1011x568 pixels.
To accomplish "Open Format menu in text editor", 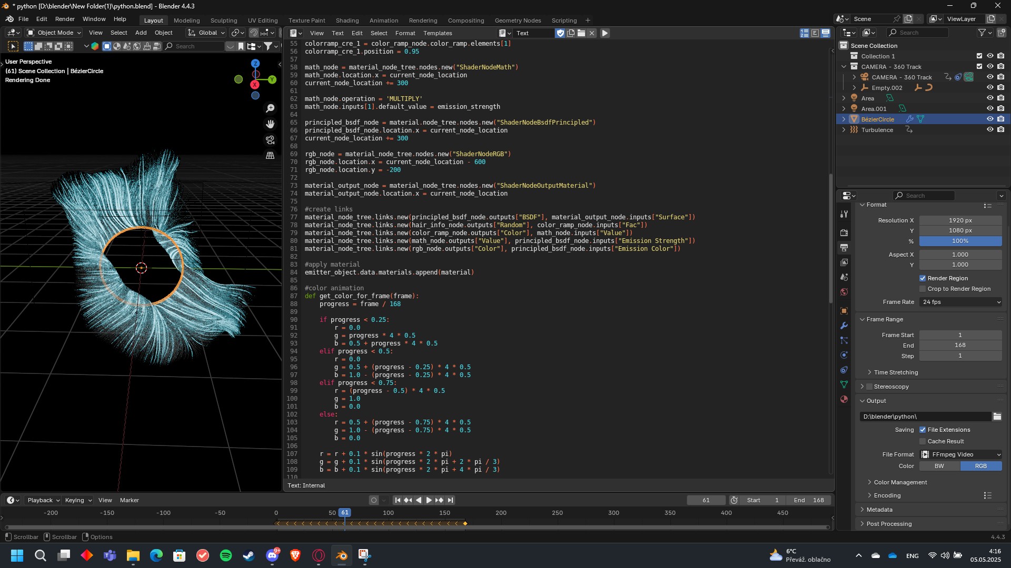I will pos(405,33).
